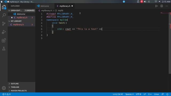Viewport: 171px width, 96px height.
Task: Click the VS Code icon in title bar
Action: (x=5, y=2)
